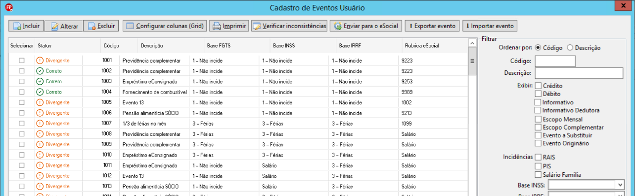Click the Correto check icon for code 1004
This screenshot has width=635, height=196.
click(40, 92)
